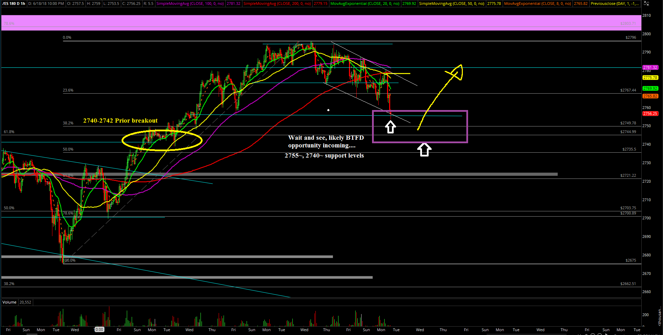Click the green 2769.92 price axis bubble
This screenshot has height=335, width=663.
tap(650, 88)
